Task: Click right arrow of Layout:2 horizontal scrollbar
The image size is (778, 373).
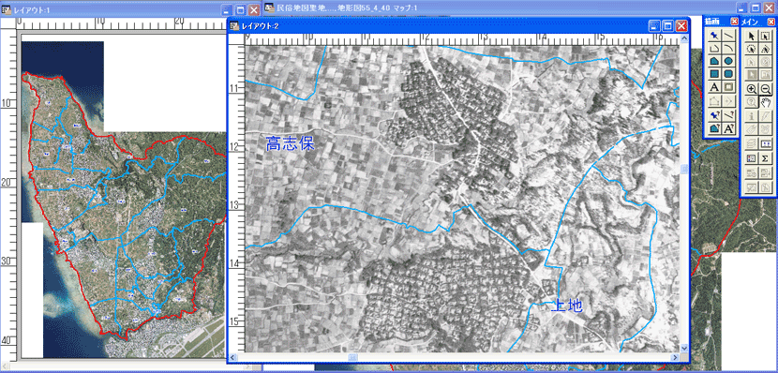Action: click(676, 357)
